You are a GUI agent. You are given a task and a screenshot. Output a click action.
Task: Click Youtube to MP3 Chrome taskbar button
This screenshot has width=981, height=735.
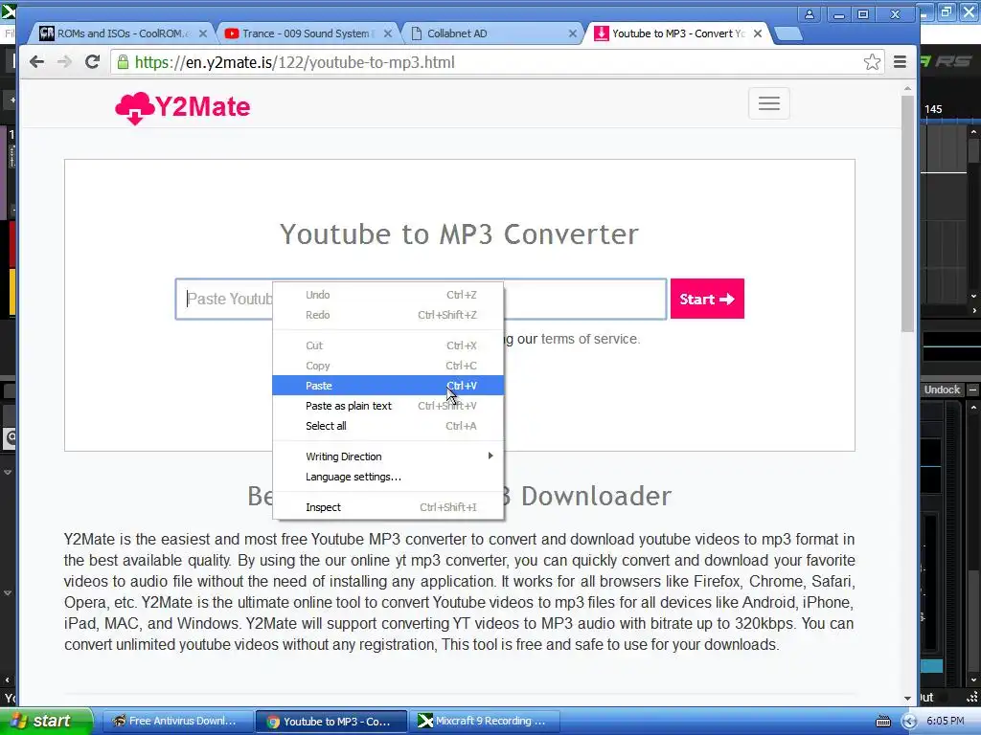[x=331, y=721]
